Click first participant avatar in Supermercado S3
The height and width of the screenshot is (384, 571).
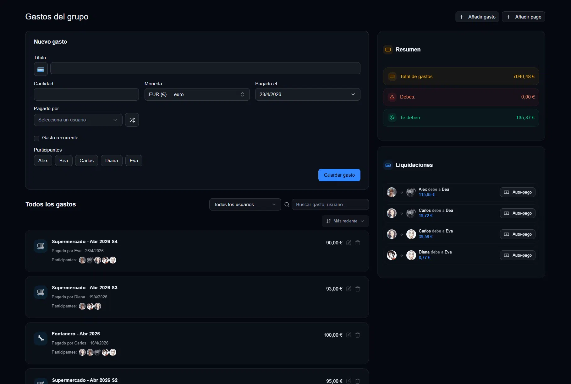pos(82,306)
